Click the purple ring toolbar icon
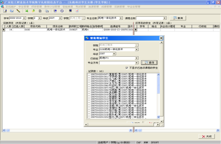This screenshot has width=221, height=144. (x=62, y=11)
